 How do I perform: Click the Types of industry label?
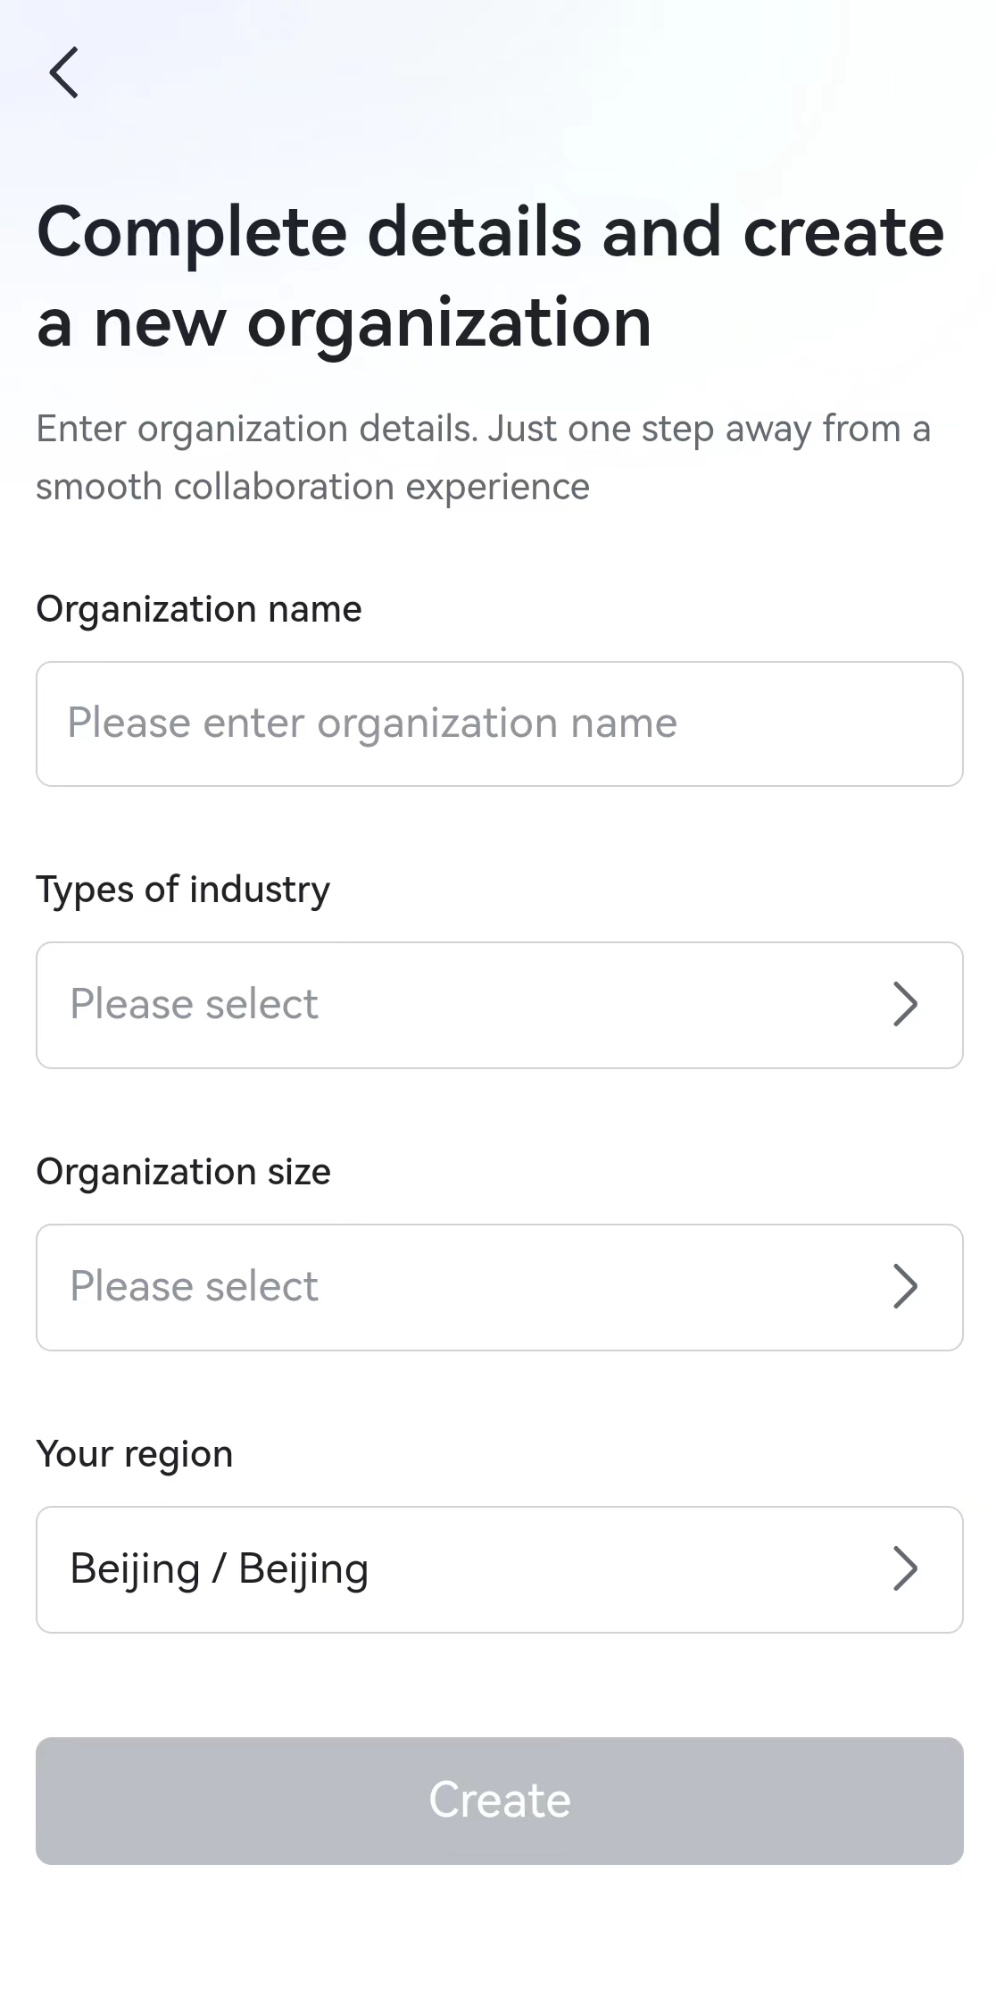(182, 889)
